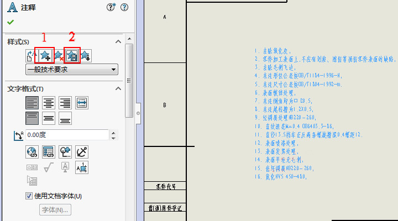This screenshot has width=398, height=221.
Task: Click the 借(通)用件登记 title block cell
Action: click(x=165, y=208)
